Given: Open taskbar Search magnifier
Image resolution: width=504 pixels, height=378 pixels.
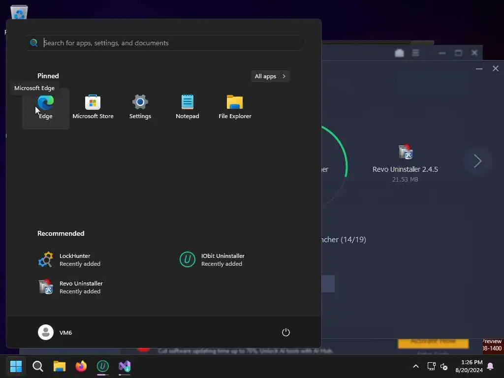Looking at the screenshot, I should click(37, 366).
